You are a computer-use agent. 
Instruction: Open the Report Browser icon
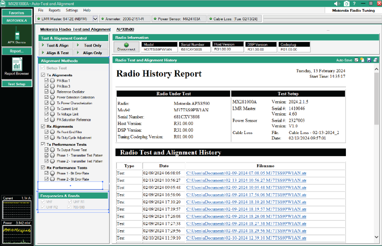[x=17, y=66]
